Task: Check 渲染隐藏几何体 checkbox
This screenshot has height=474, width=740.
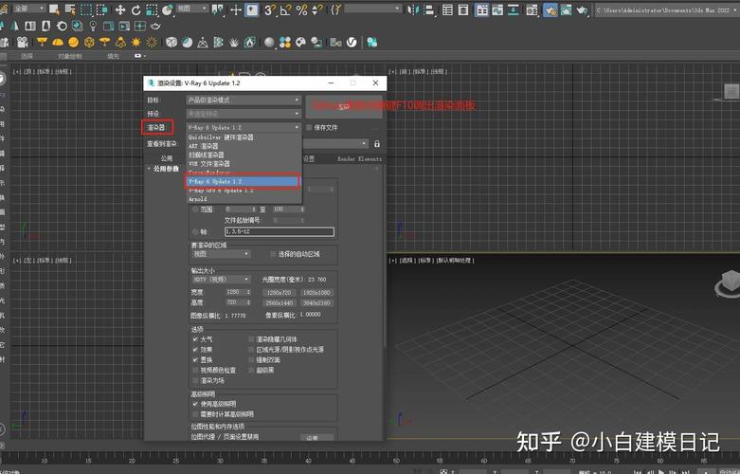Action: click(251, 339)
